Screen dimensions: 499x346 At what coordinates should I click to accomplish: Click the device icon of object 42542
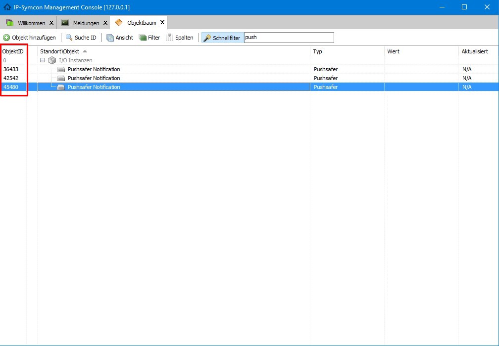pyautogui.click(x=61, y=78)
